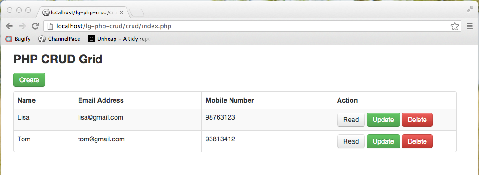Read Lisa's record
479x175 pixels.
(x=351, y=120)
